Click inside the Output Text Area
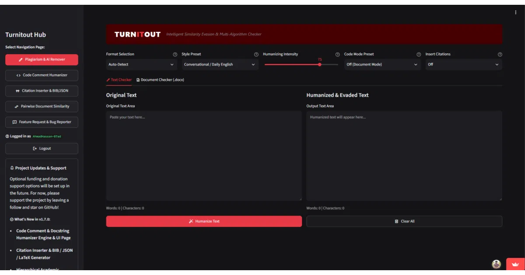The height and width of the screenshot is (275, 525). tap(404, 156)
